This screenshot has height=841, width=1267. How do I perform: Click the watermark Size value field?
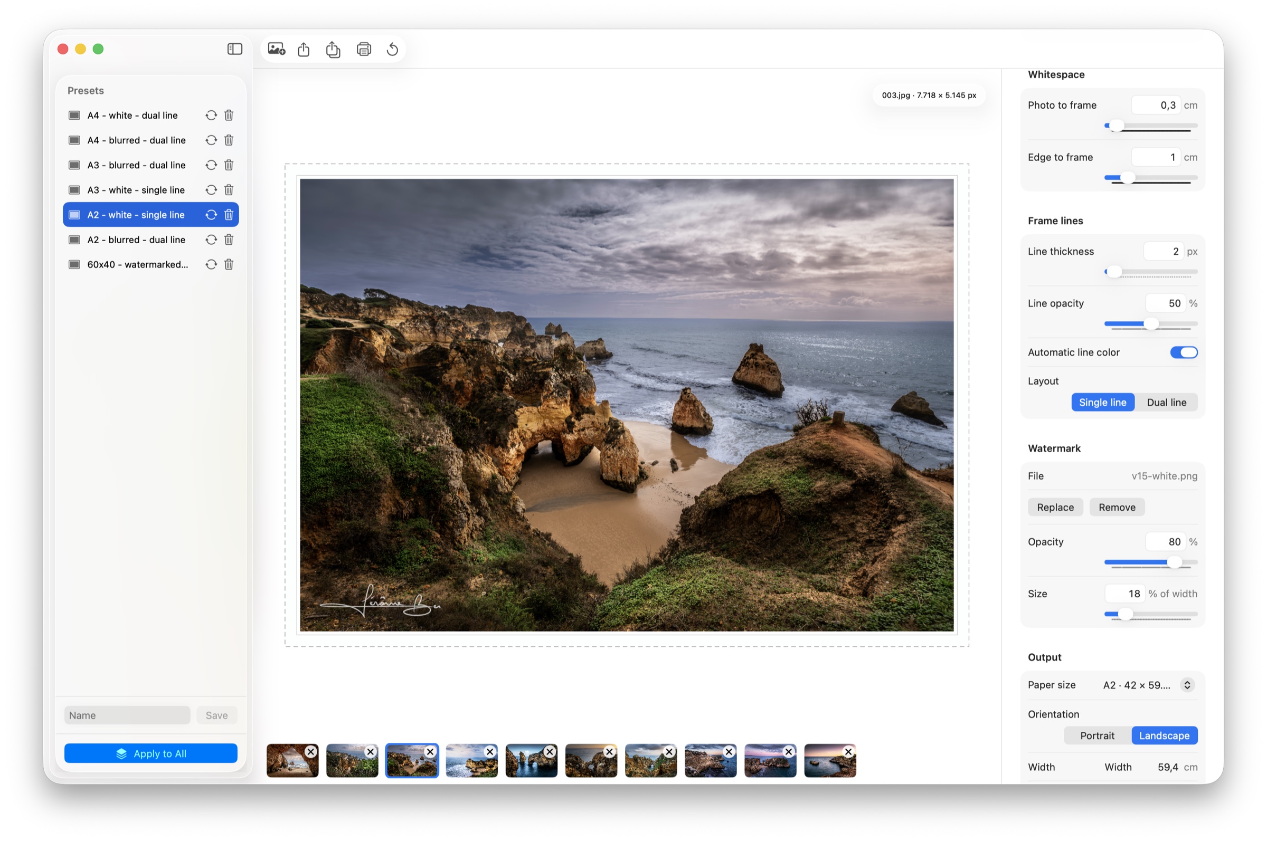point(1124,594)
